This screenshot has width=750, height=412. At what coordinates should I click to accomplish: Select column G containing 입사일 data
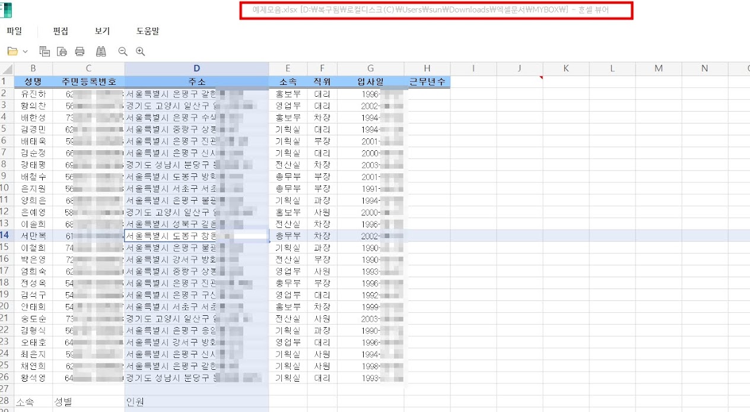point(370,68)
